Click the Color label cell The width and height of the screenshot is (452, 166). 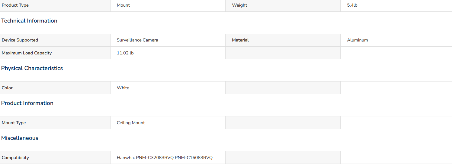(55, 88)
